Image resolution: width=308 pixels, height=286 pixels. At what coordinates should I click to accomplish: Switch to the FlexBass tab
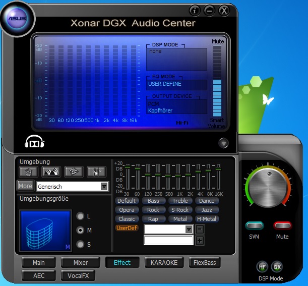tap(205, 262)
